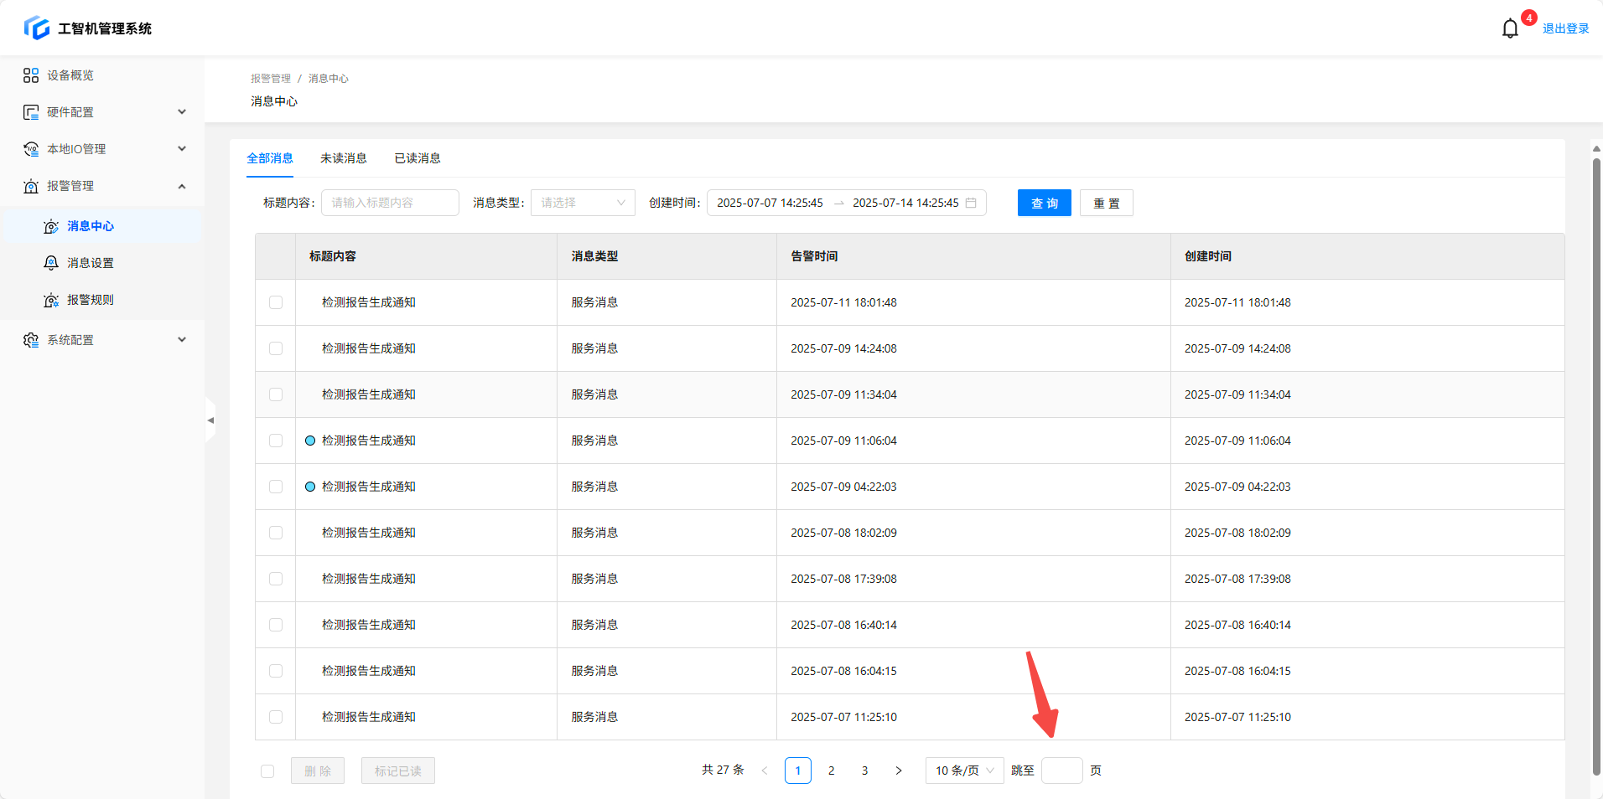Image resolution: width=1603 pixels, height=799 pixels.
Task: Open the 消息类型 dropdown
Action: click(x=583, y=203)
